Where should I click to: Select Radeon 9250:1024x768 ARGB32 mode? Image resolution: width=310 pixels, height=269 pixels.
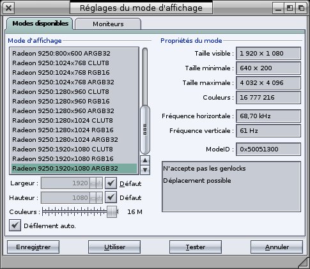click(74, 82)
